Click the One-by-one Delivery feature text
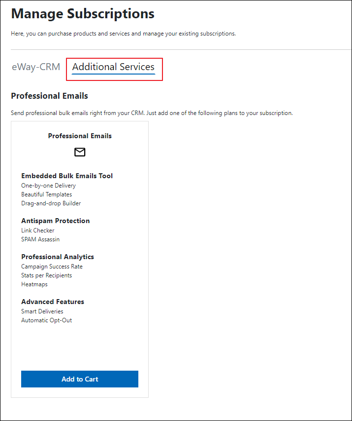Screen dimensions: 352x421 [48, 186]
